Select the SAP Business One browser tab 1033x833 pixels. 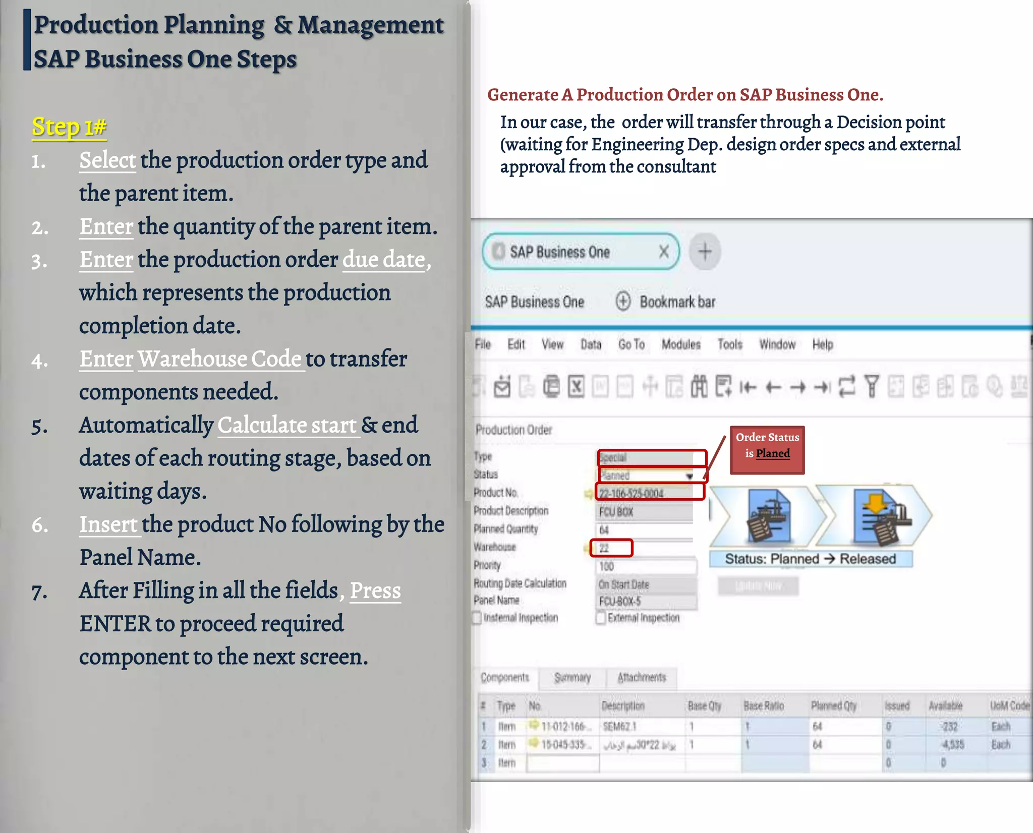coord(580,251)
